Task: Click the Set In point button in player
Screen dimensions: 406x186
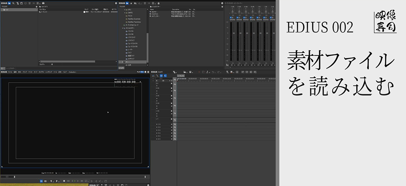Action: pyautogui.click(x=51, y=181)
